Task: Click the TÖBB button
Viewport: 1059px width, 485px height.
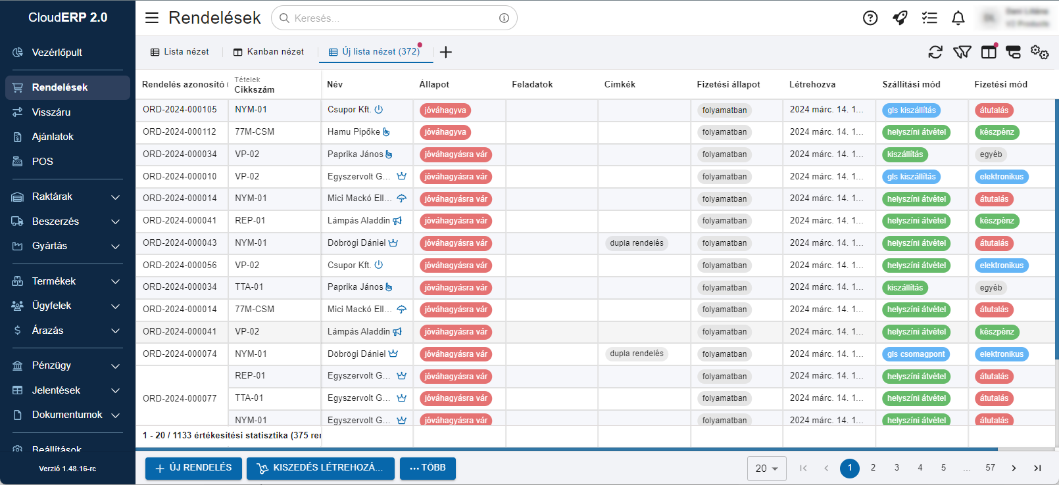Action: click(x=428, y=468)
